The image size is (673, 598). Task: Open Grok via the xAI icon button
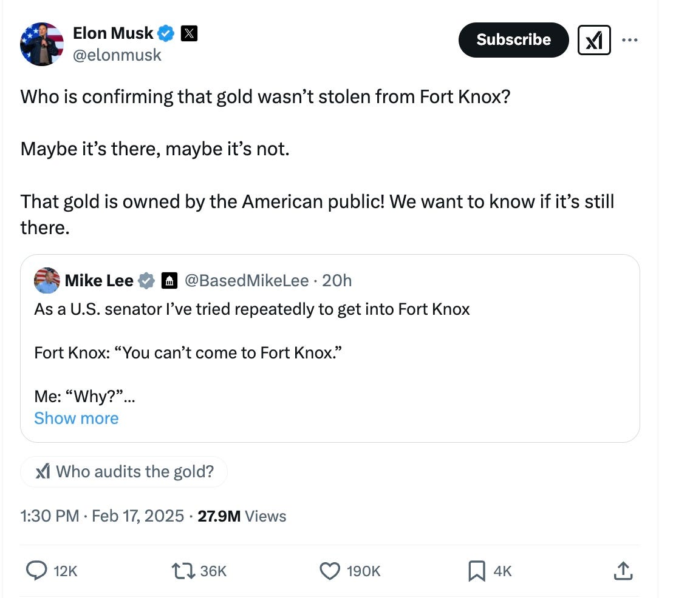click(594, 39)
